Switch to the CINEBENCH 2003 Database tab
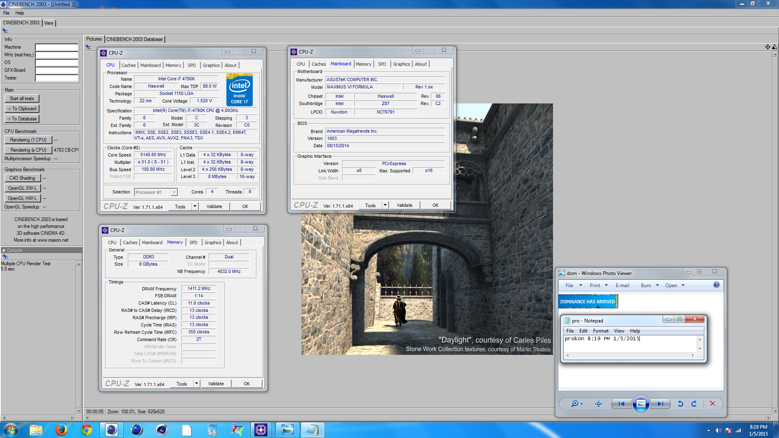Image resolution: width=779 pixels, height=438 pixels. pyautogui.click(x=134, y=39)
